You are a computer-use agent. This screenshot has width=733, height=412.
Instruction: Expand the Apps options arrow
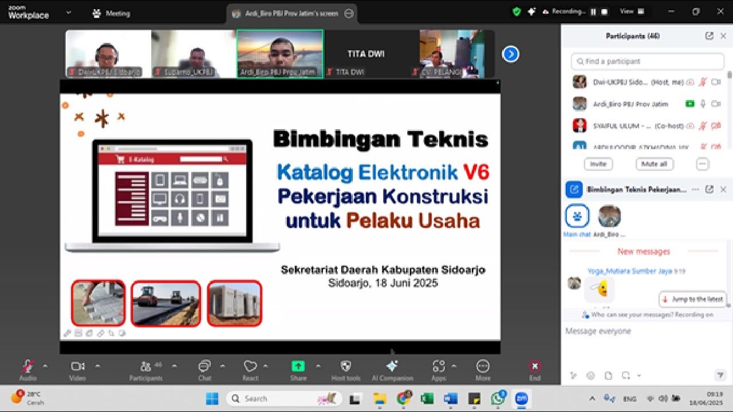pos(454,366)
